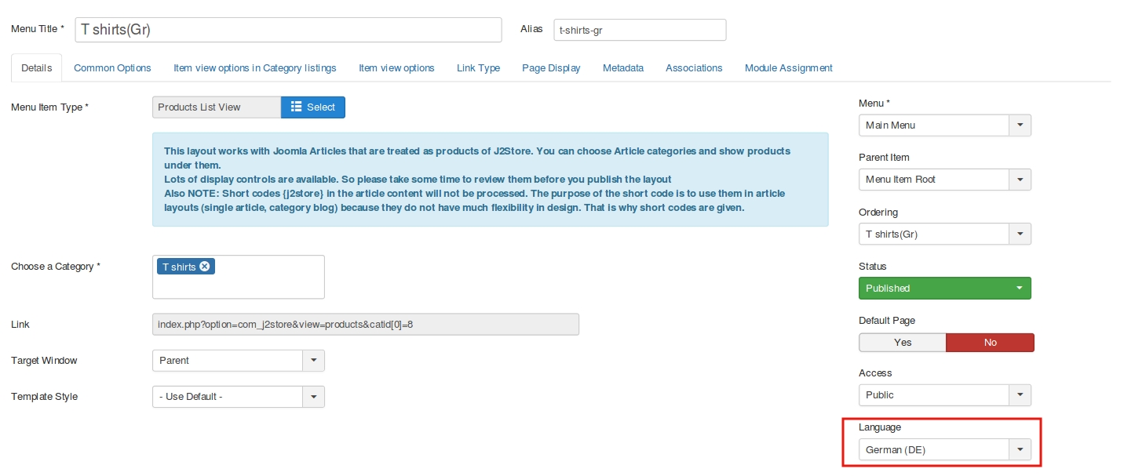This screenshot has height=476, width=1124.
Task: Open the Menu dropdown showing Main Menu
Action: [x=944, y=125]
